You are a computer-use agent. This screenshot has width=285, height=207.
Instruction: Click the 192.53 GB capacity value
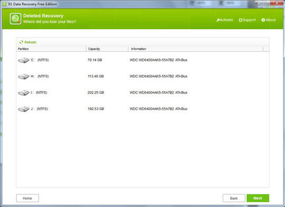coord(96,109)
